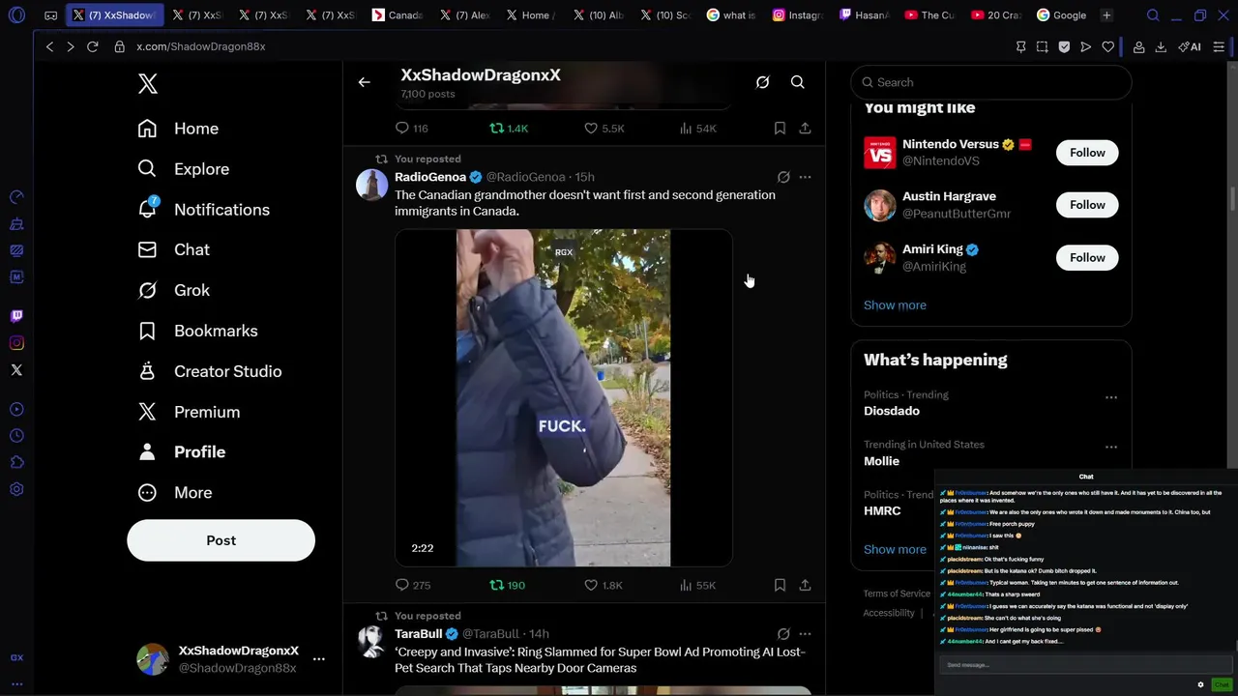Image resolution: width=1238 pixels, height=696 pixels.
Task: Play the RadioGenoa video thumbnail
Action: coord(563,397)
